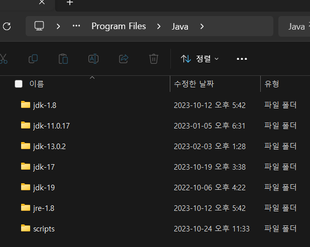Click the This PC monitor icon in address bar
Image resolution: width=310 pixels, height=247 pixels.
(x=39, y=26)
